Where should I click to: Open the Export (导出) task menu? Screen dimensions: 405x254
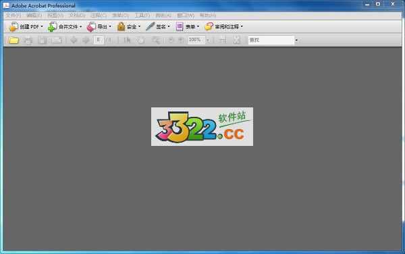(x=99, y=26)
